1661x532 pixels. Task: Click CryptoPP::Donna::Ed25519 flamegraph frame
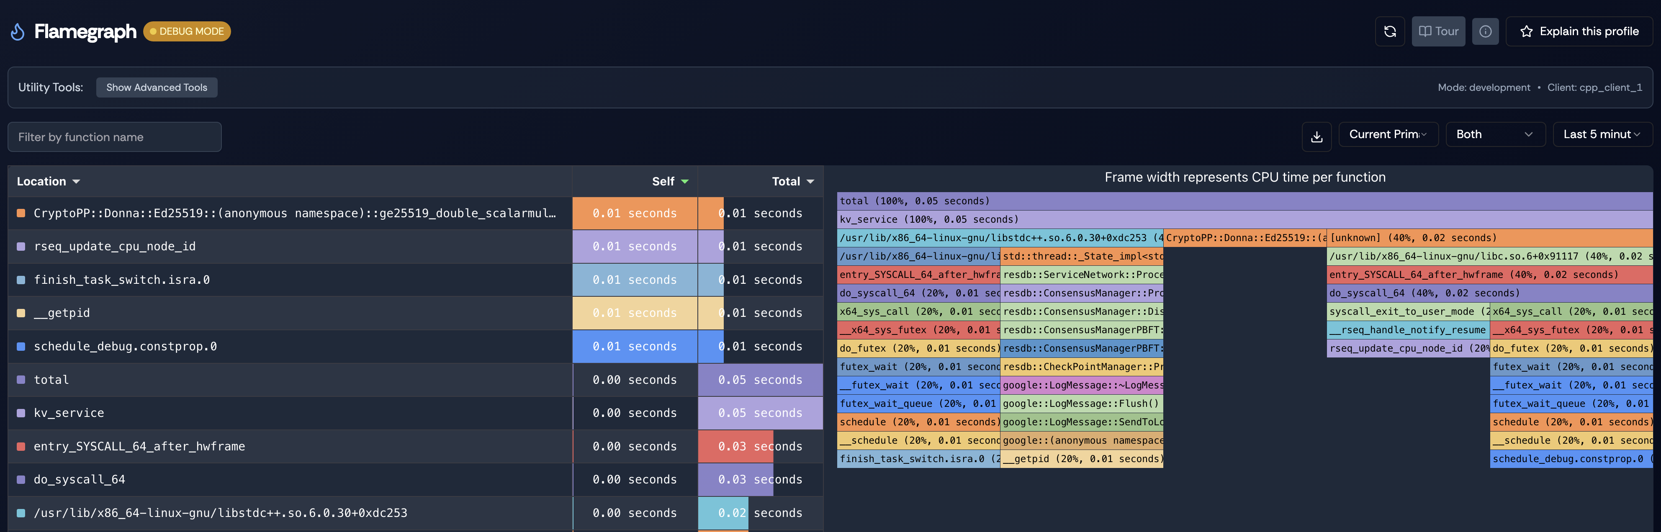(1245, 238)
